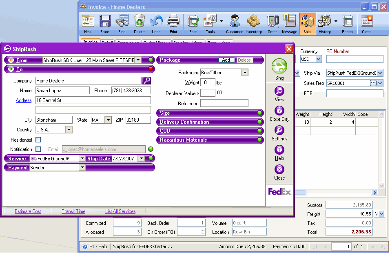Viewport: 390px width, 253px height.
Task: Click the green indicator on the From bar
Action: pos(151,60)
